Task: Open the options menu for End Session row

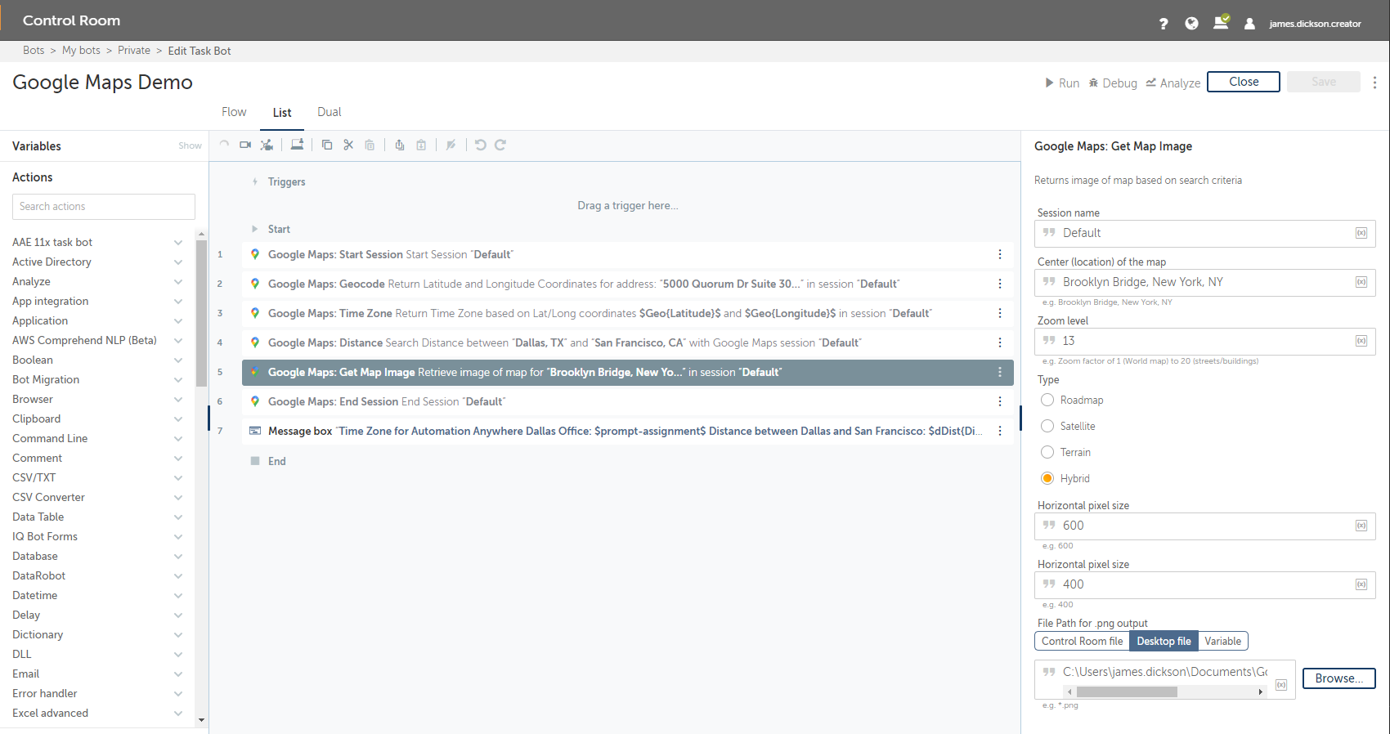Action: pos(1000,401)
